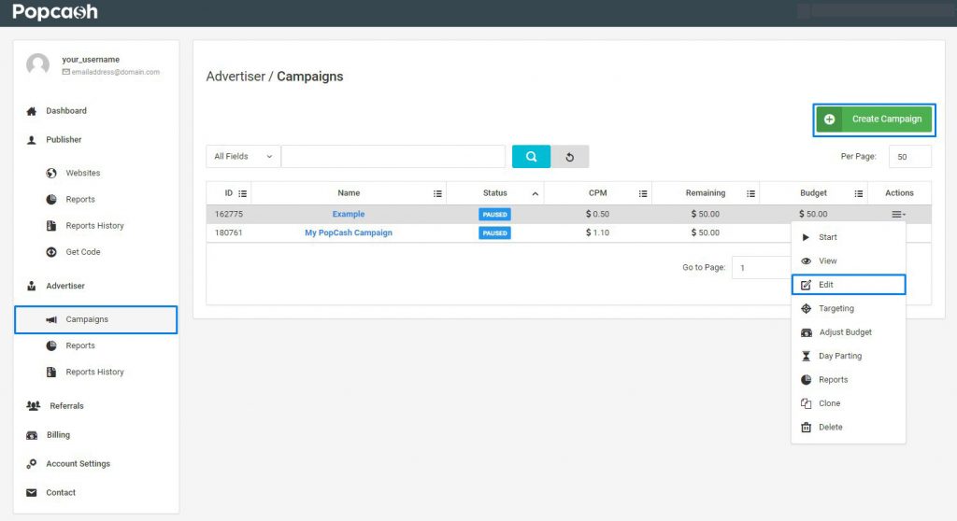The width and height of the screenshot is (957, 521).
Task: Click the Websites globe icon
Action: (51, 174)
